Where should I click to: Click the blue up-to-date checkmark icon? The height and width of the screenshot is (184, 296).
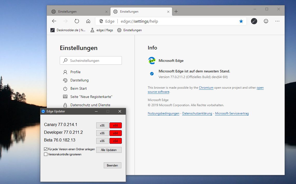click(152, 74)
